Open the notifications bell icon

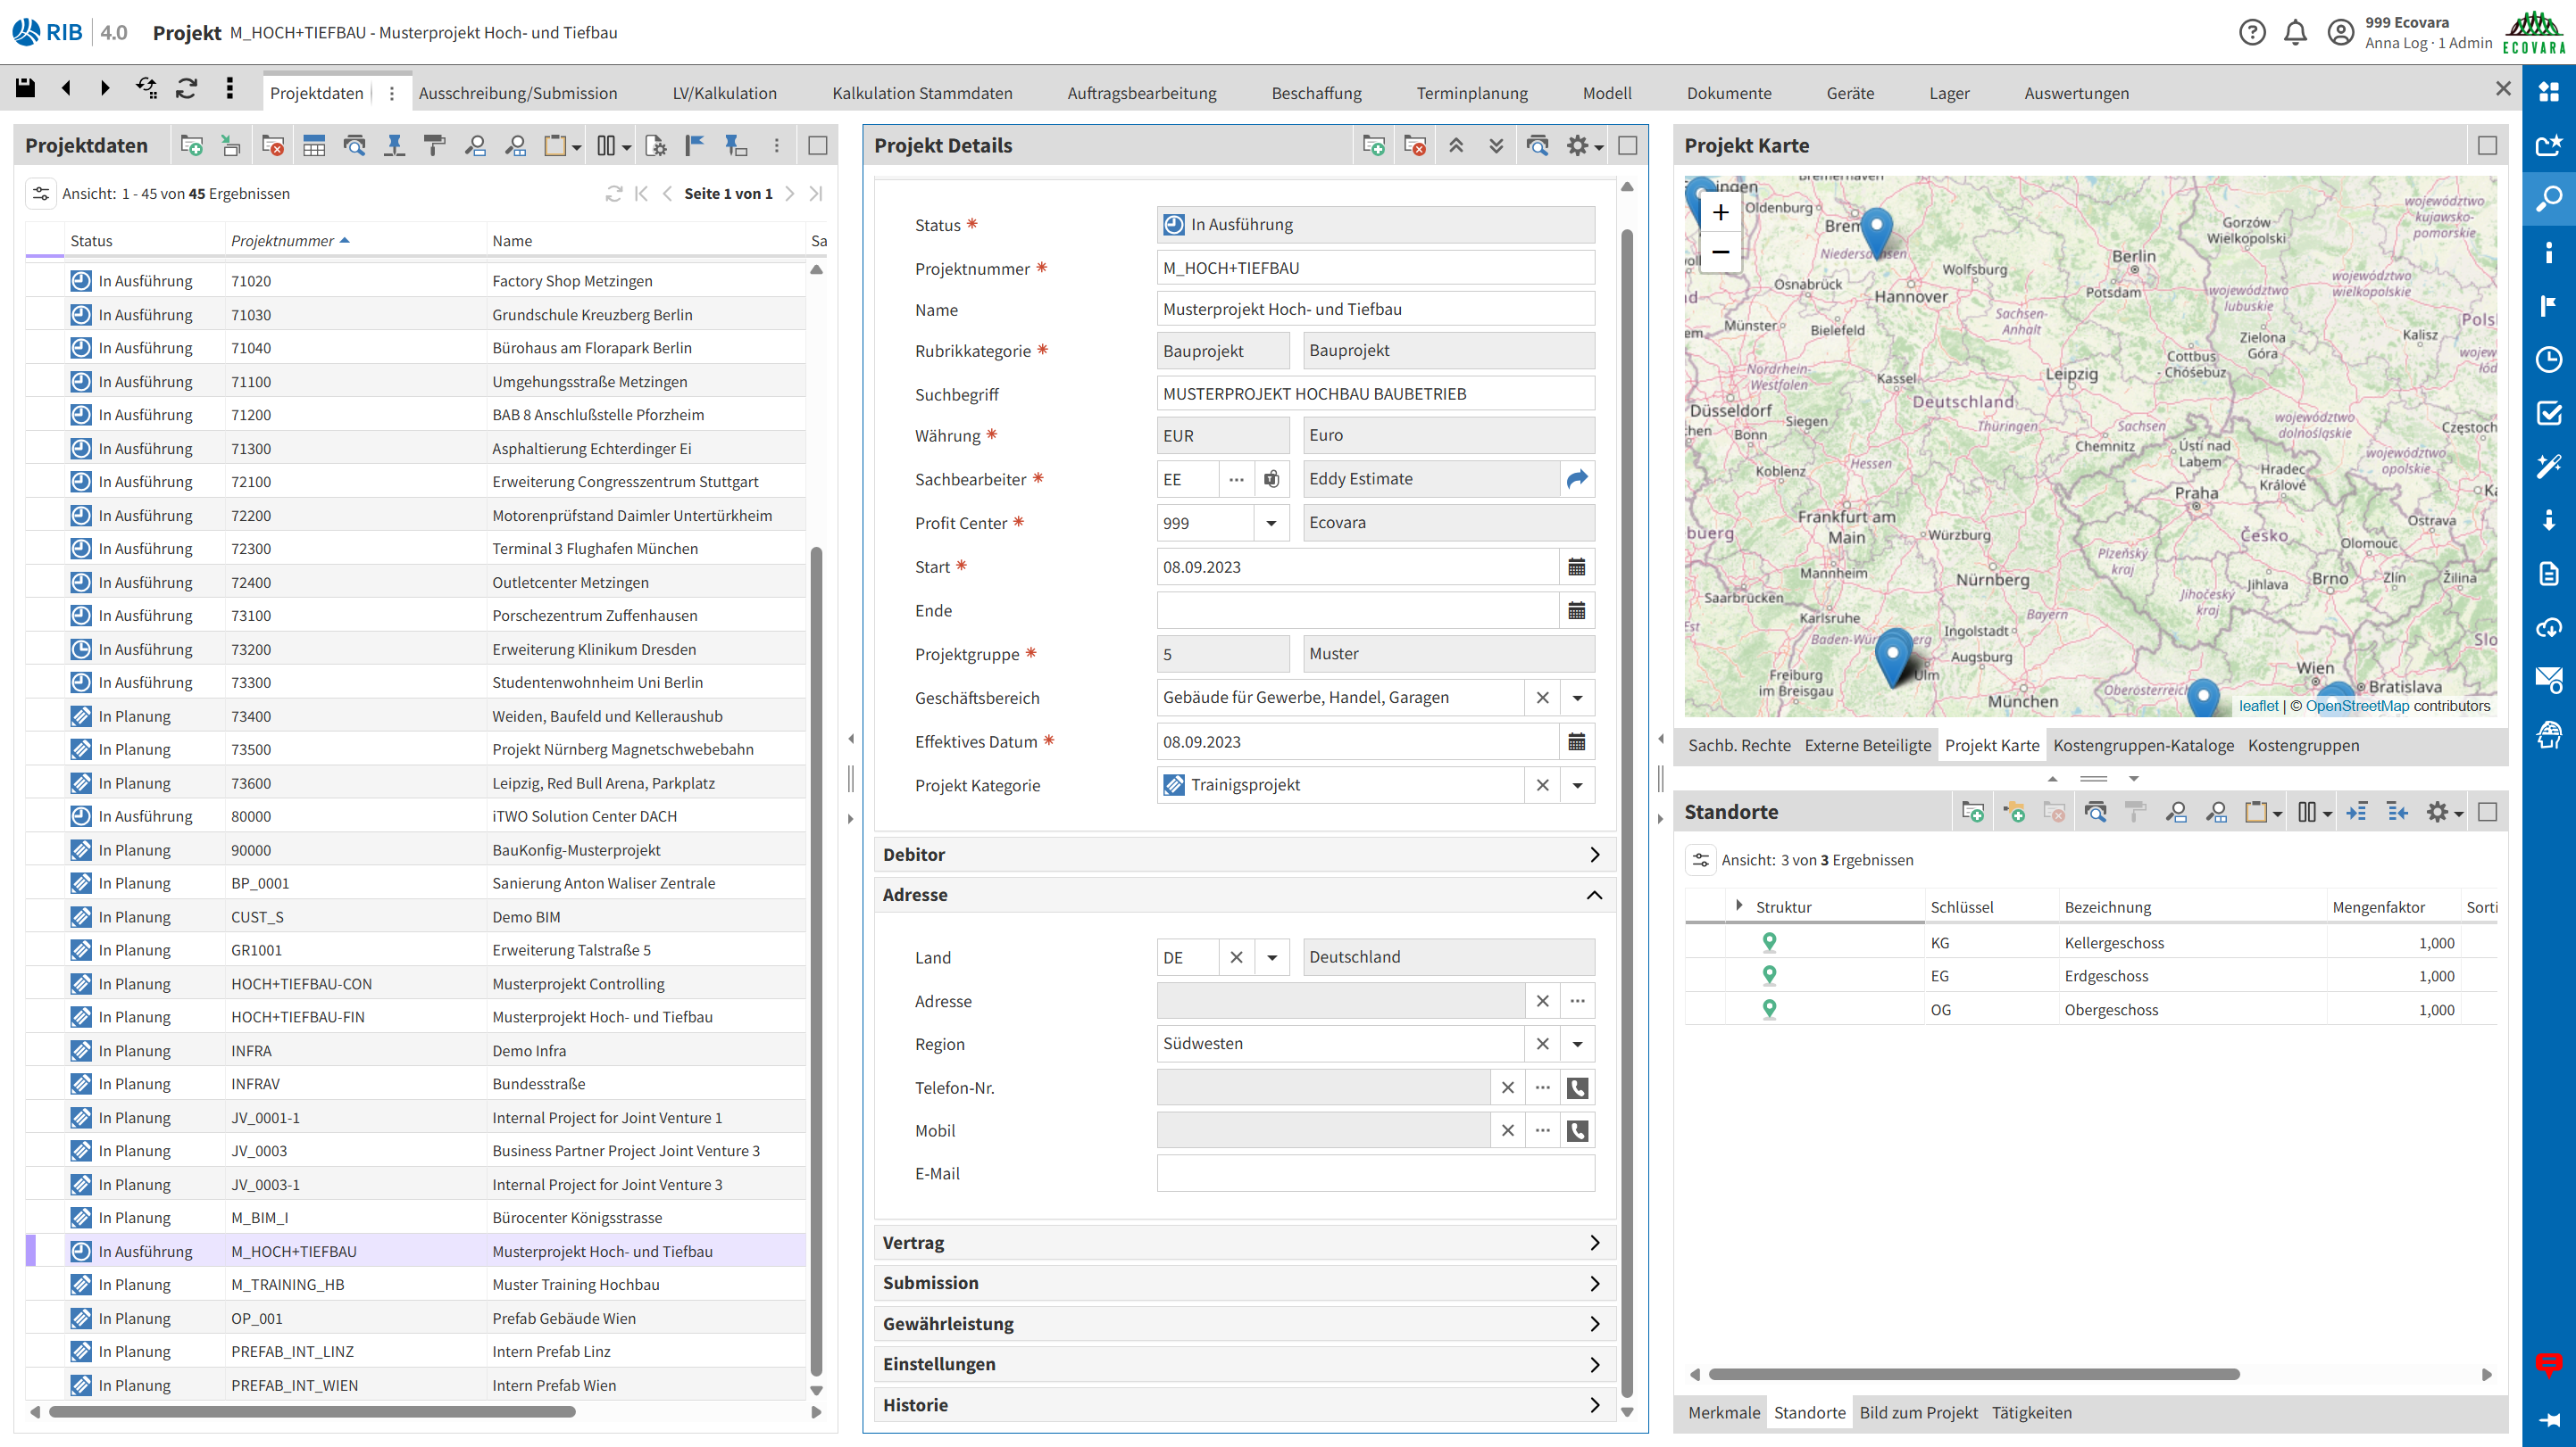click(2295, 33)
